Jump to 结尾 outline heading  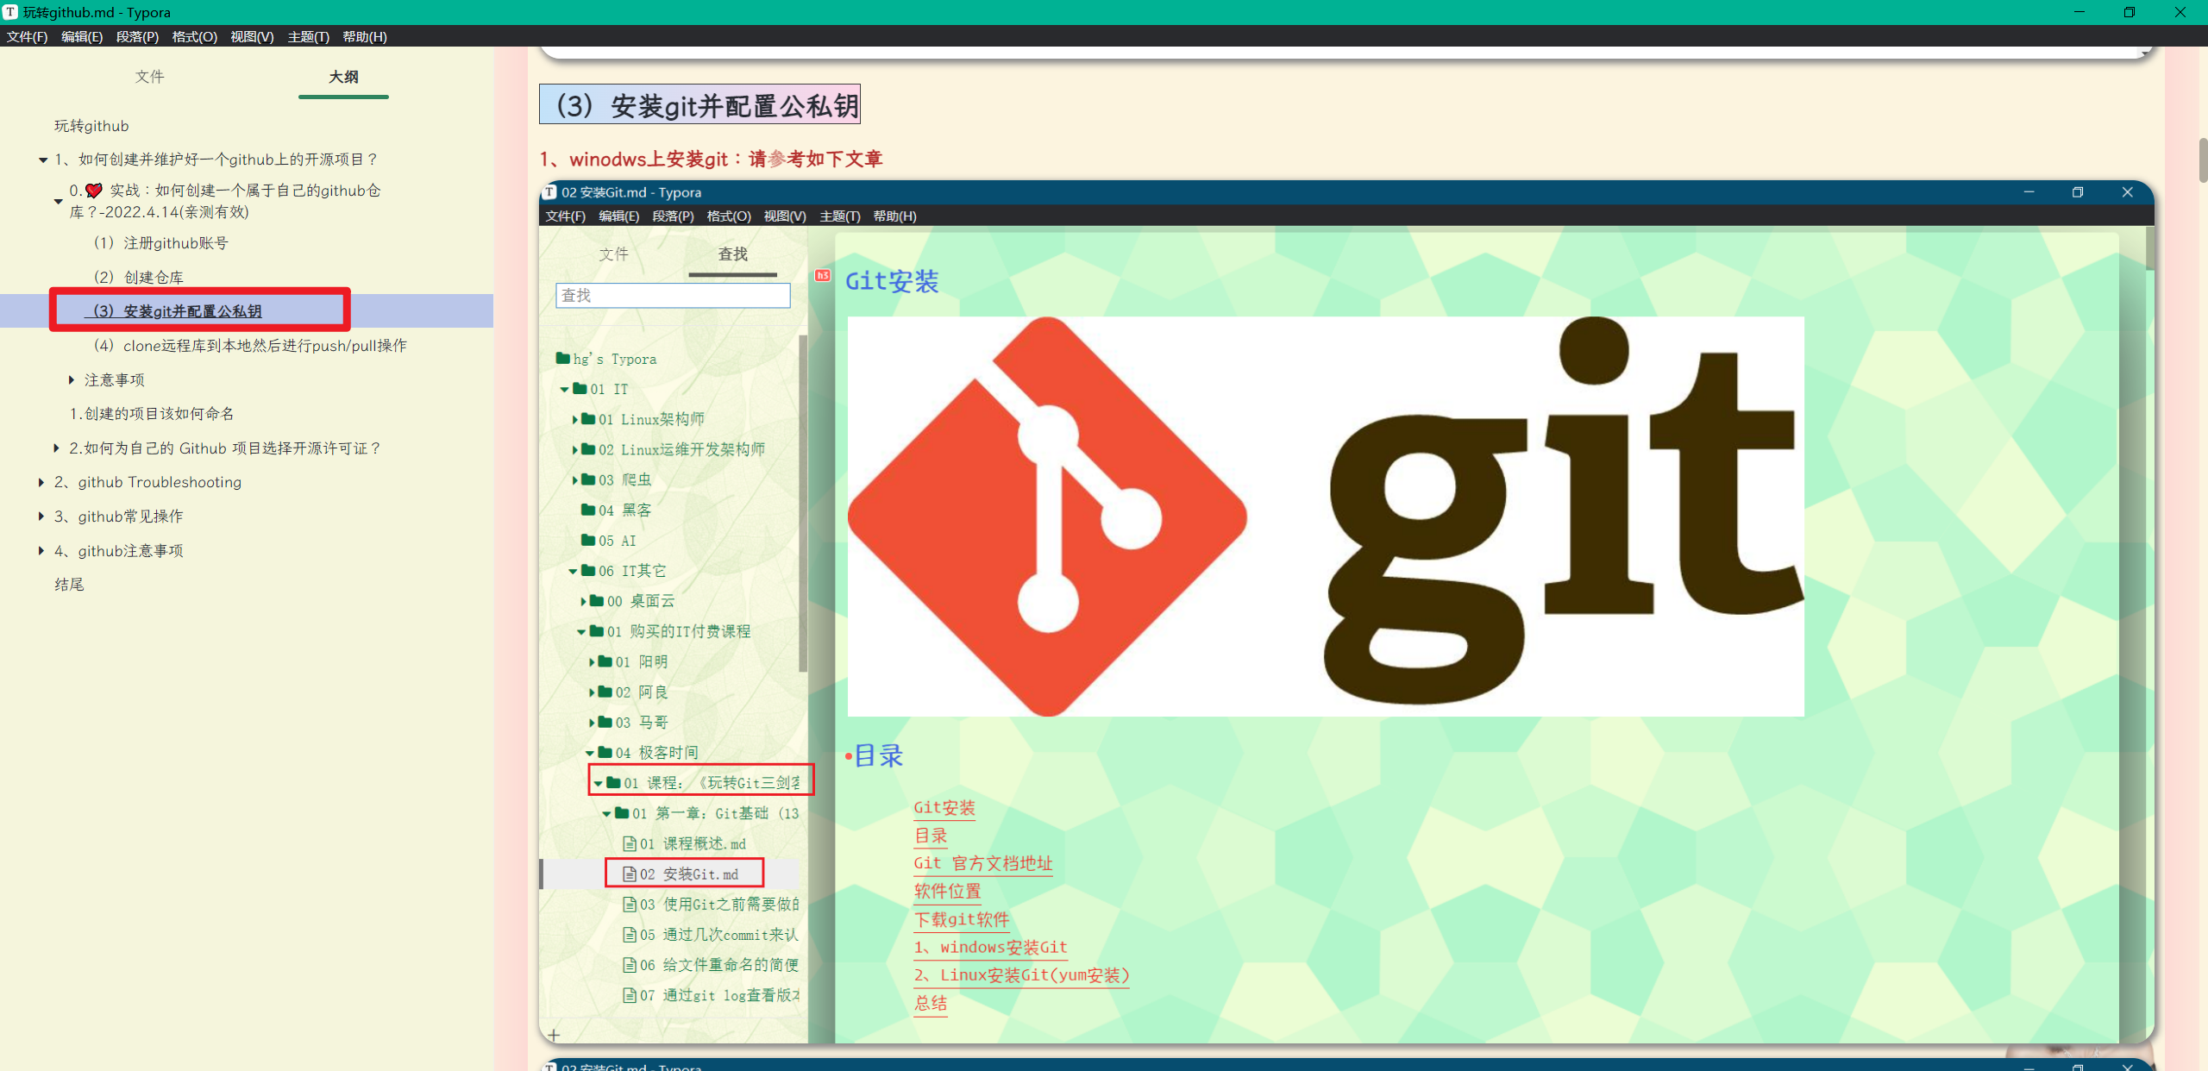pos(69,584)
